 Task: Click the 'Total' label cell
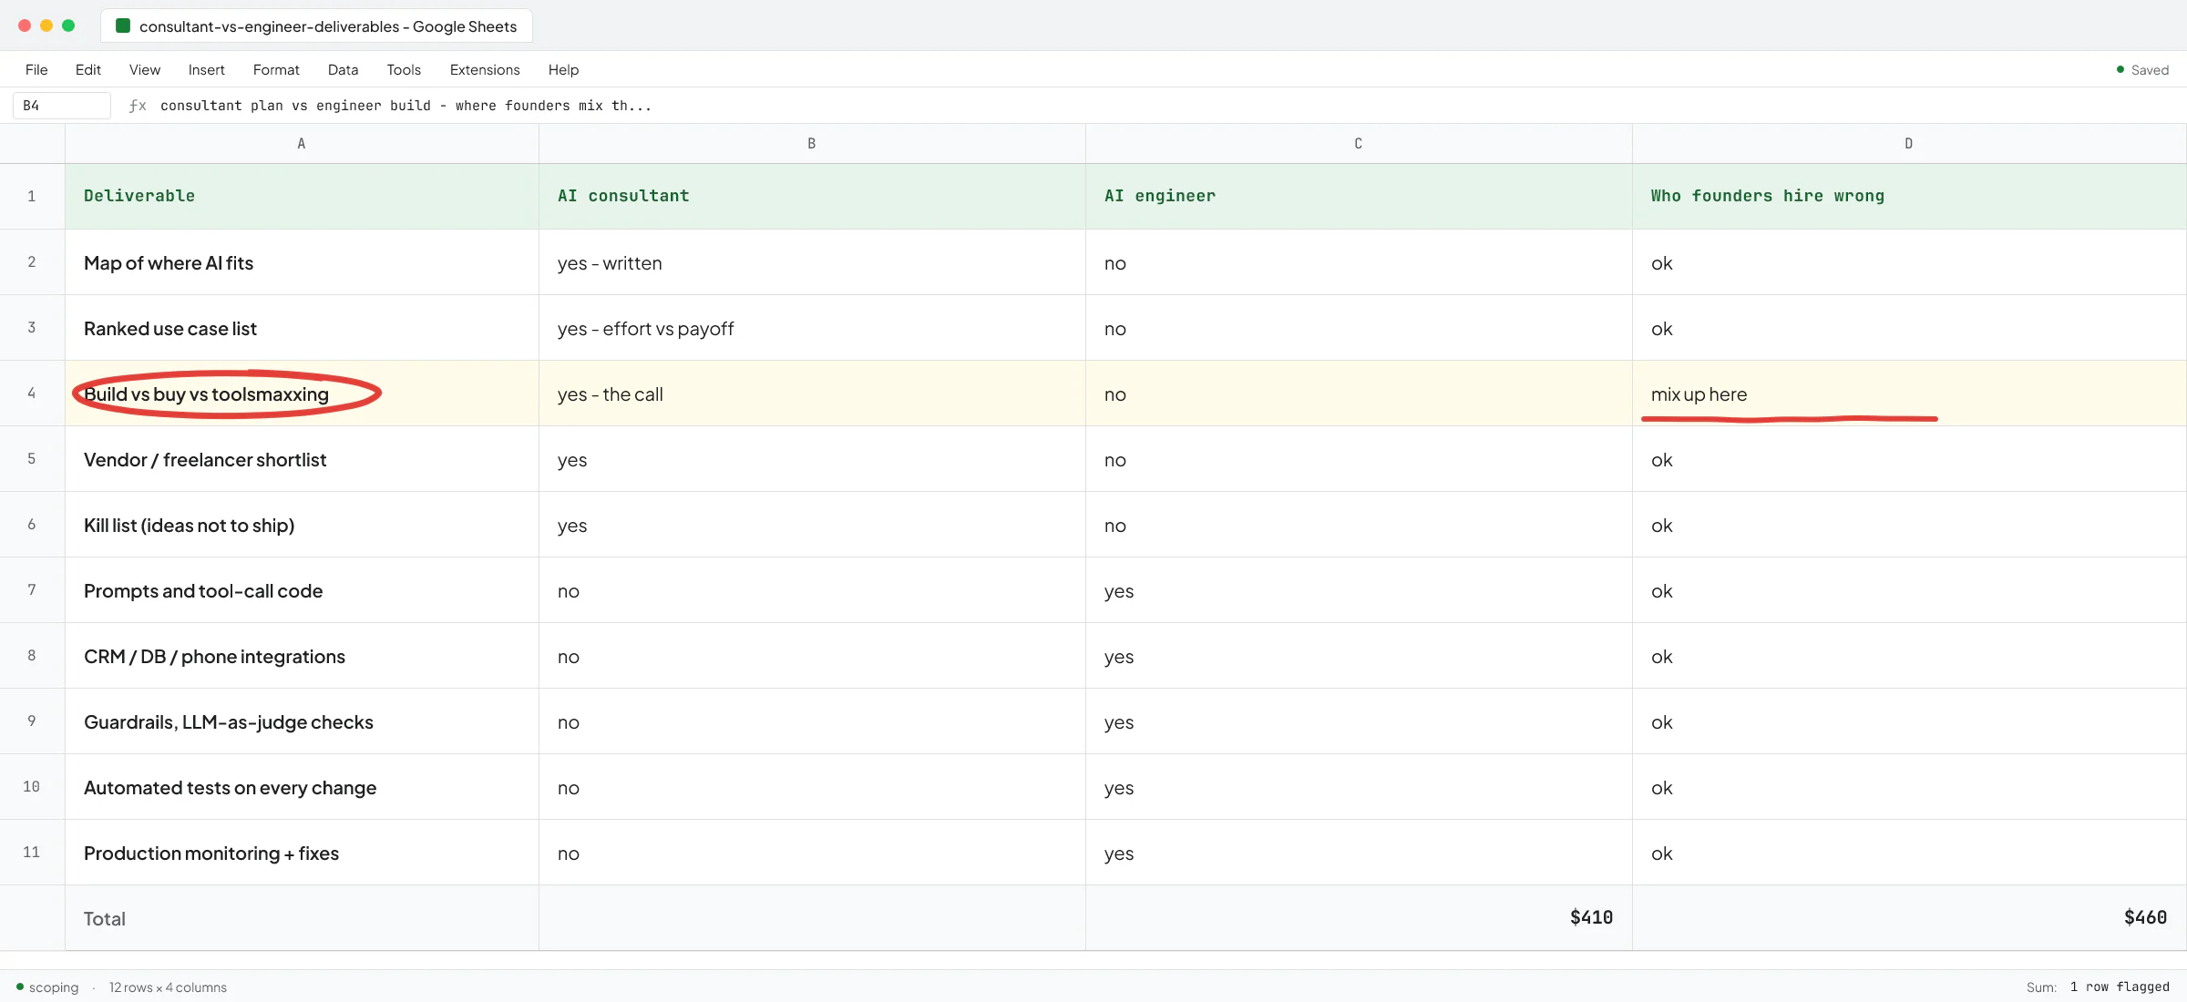[302, 918]
